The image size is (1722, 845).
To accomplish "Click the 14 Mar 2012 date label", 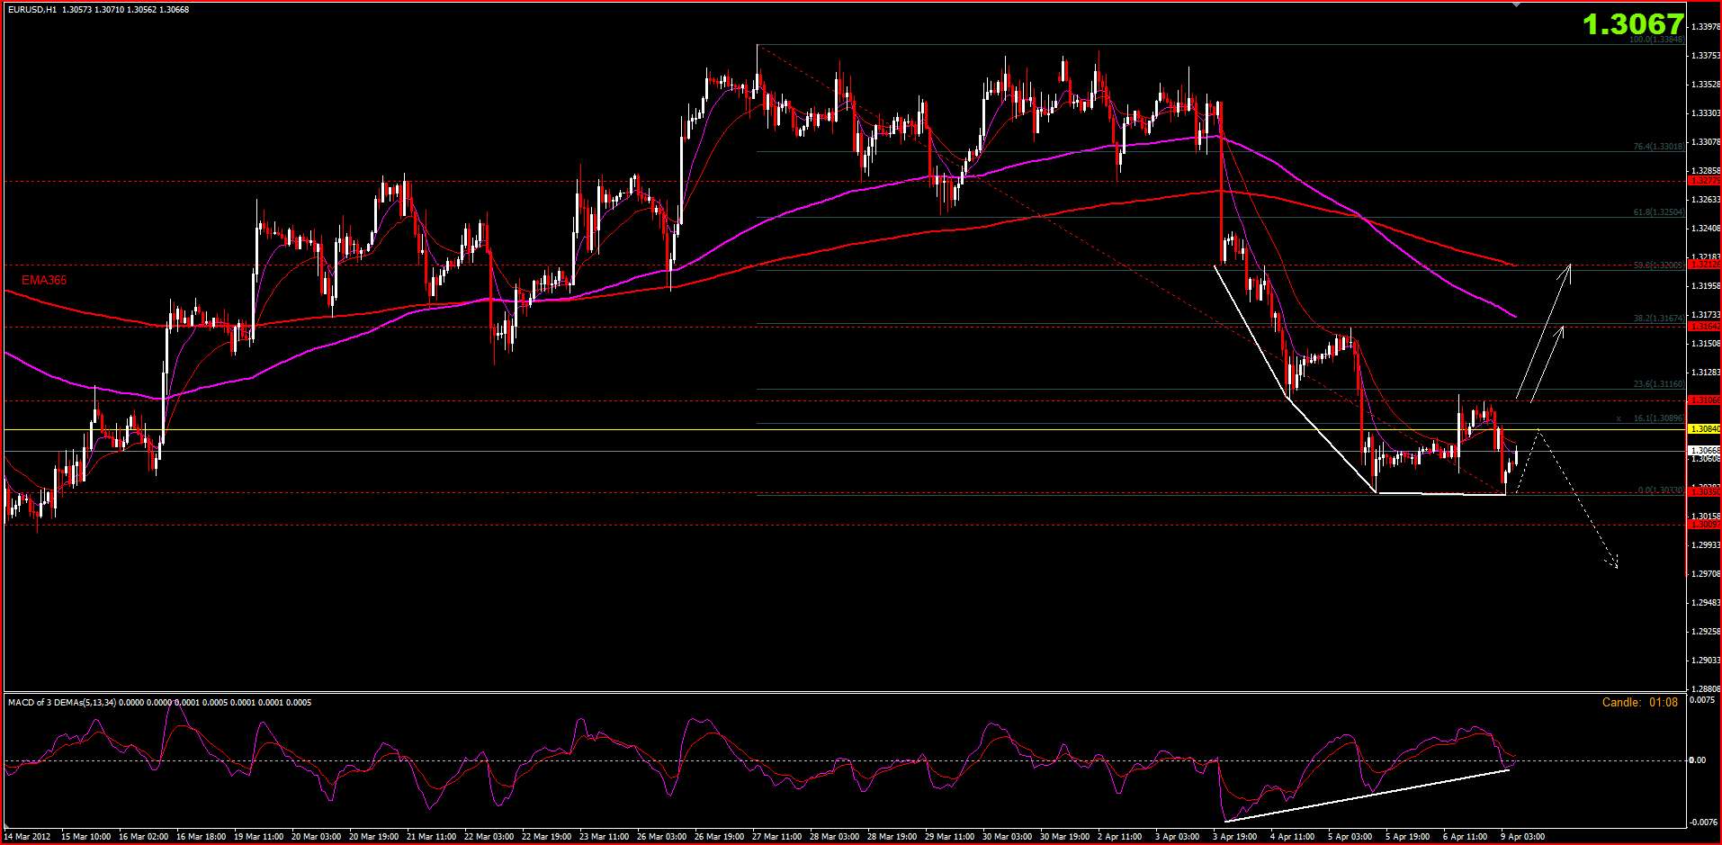I will 27,837.
